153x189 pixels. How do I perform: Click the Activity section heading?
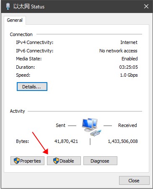click(17, 111)
